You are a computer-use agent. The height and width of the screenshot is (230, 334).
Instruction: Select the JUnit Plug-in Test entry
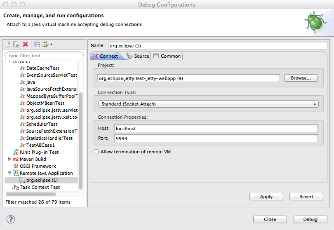(39, 152)
